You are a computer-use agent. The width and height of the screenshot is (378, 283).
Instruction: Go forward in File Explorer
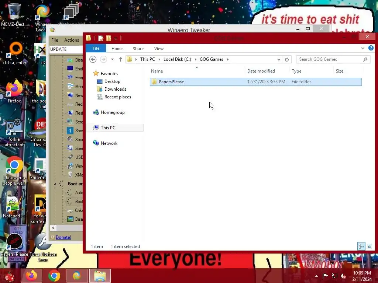103,59
